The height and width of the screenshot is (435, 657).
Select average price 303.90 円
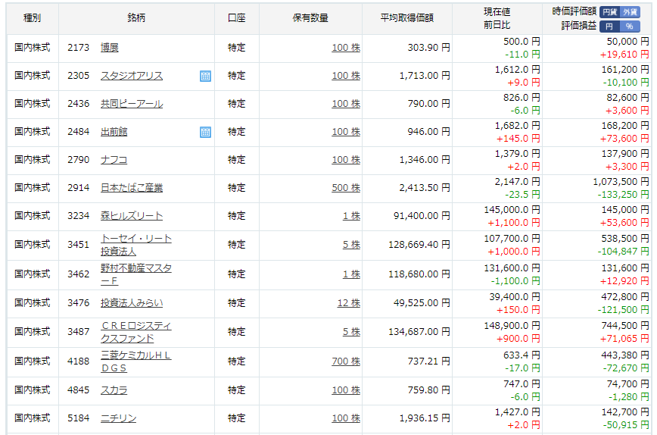click(429, 48)
